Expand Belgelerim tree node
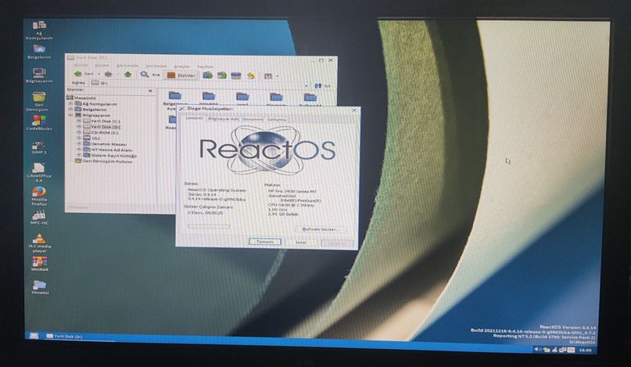The image size is (631, 367). click(x=70, y=110)
